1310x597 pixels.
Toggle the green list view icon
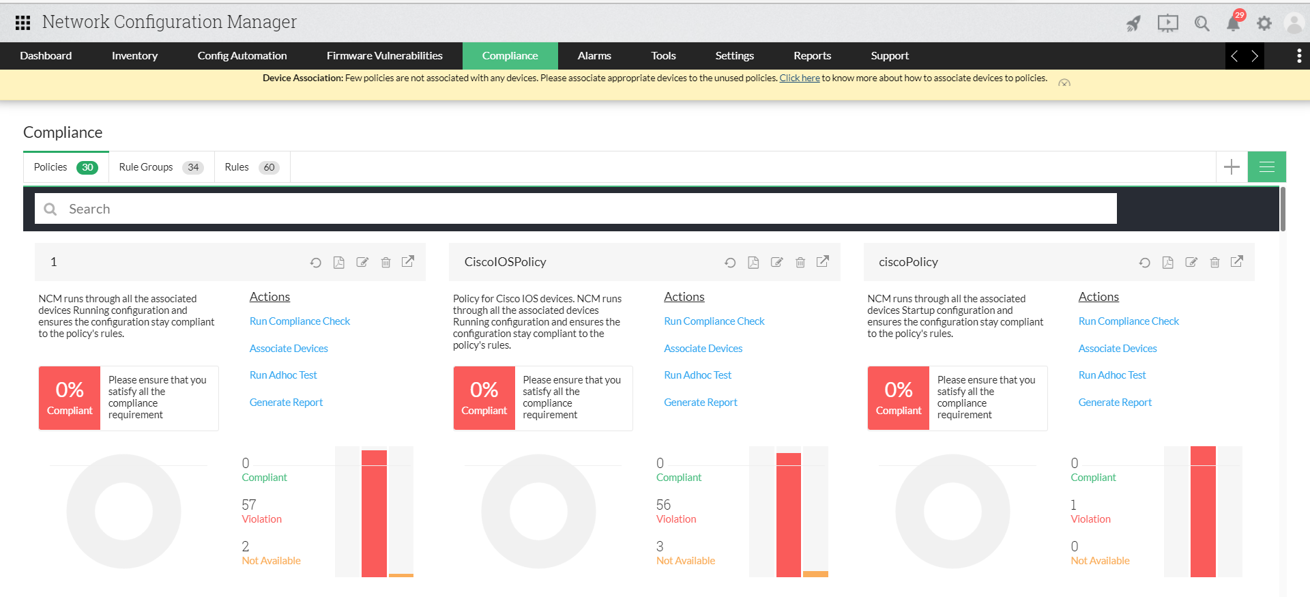(x=1267, y=167)
